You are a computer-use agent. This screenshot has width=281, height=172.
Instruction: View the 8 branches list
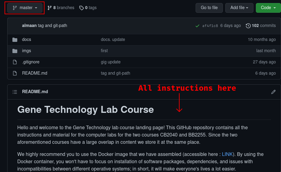point(61,8)
